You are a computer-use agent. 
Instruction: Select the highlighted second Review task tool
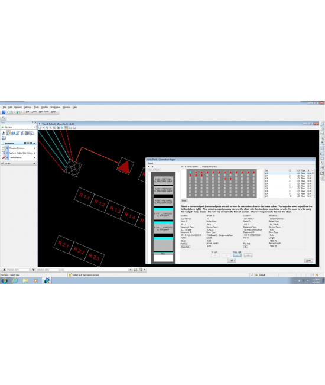point(9,133)
